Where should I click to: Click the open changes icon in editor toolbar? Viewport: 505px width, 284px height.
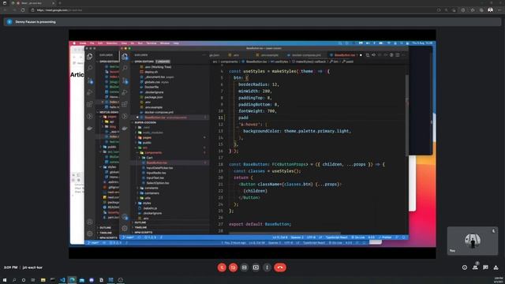tap(368, 55)
